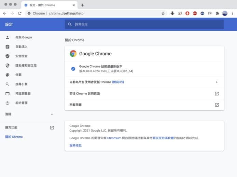Click the back navigation arrow
This screenshot has height=177, width=237.
tap(4, 13)
